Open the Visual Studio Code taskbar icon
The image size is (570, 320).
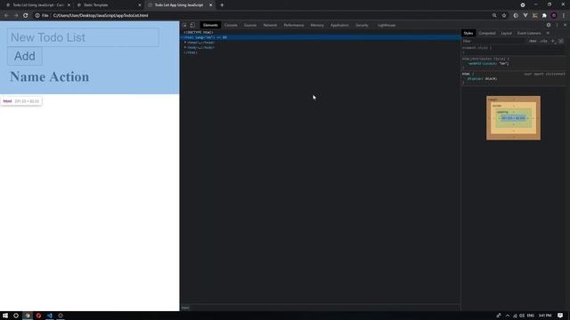[50, 316]
